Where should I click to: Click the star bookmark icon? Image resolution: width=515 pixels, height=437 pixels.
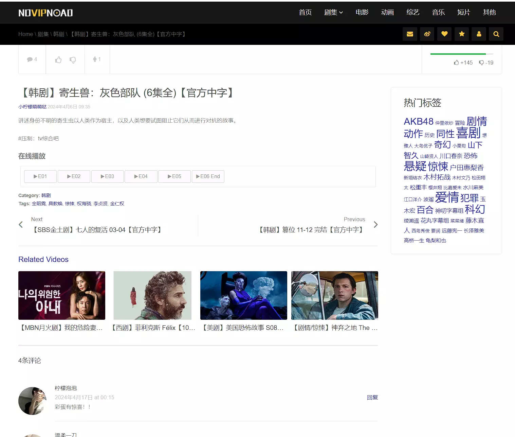click(462, 34)
